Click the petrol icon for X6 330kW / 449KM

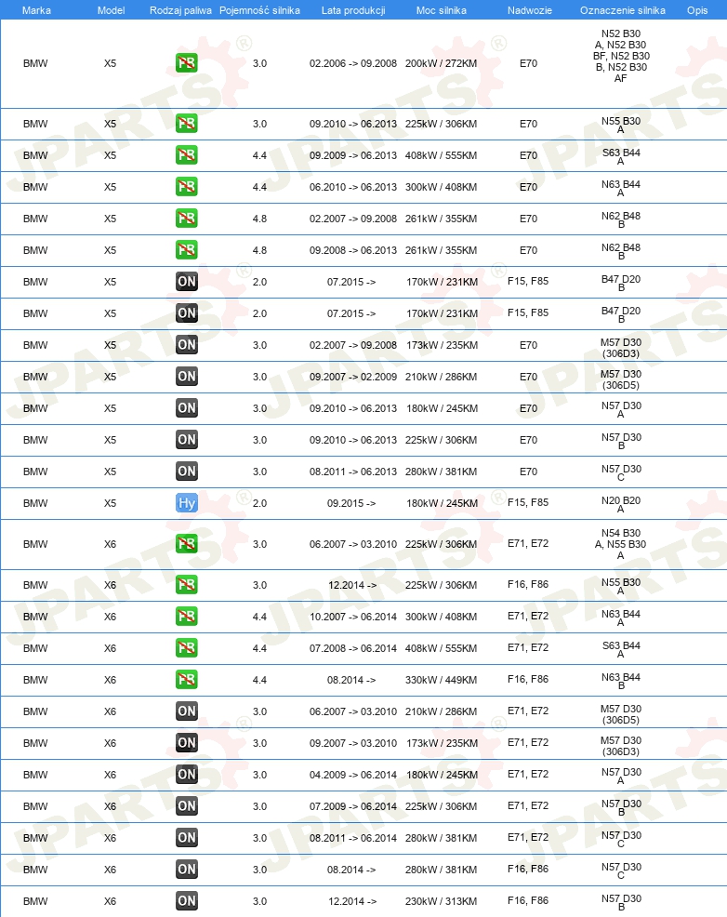(187, 679)
